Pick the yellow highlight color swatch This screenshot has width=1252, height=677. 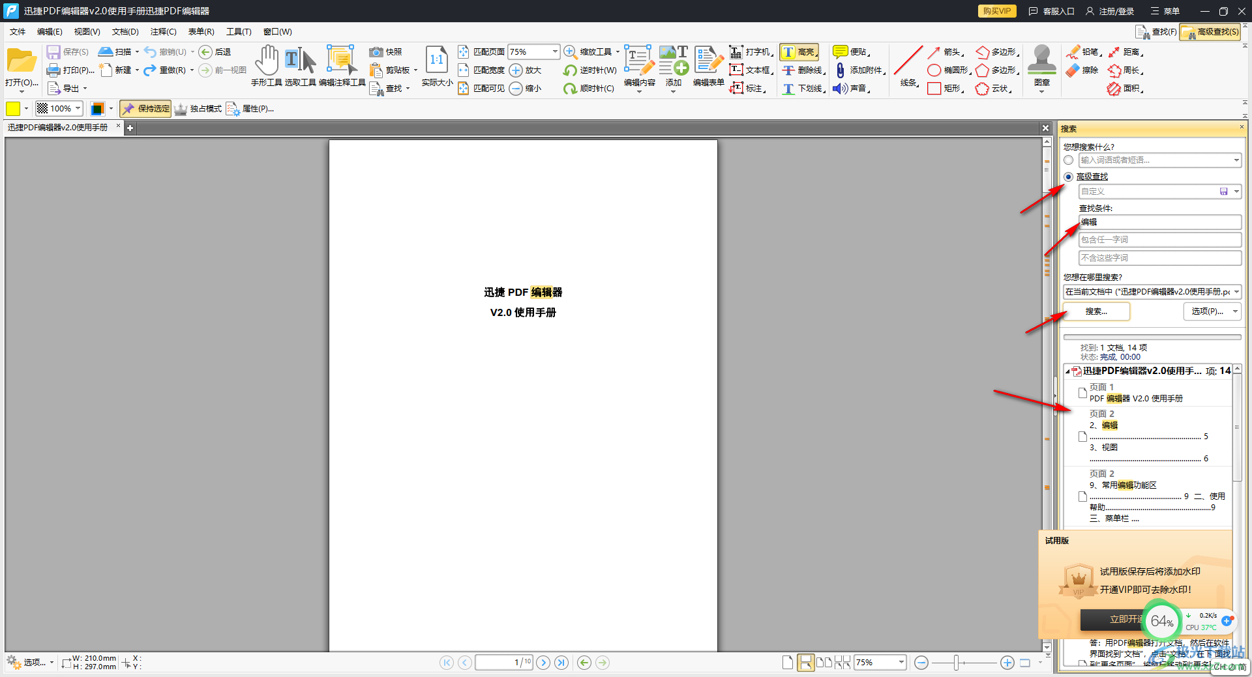point(13,109)
